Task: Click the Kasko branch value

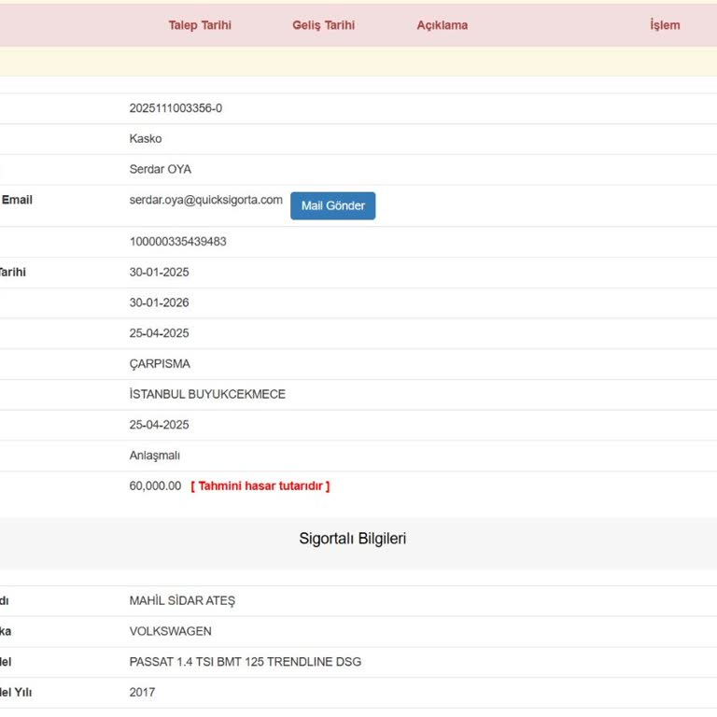Action: [x=146, y=139]
